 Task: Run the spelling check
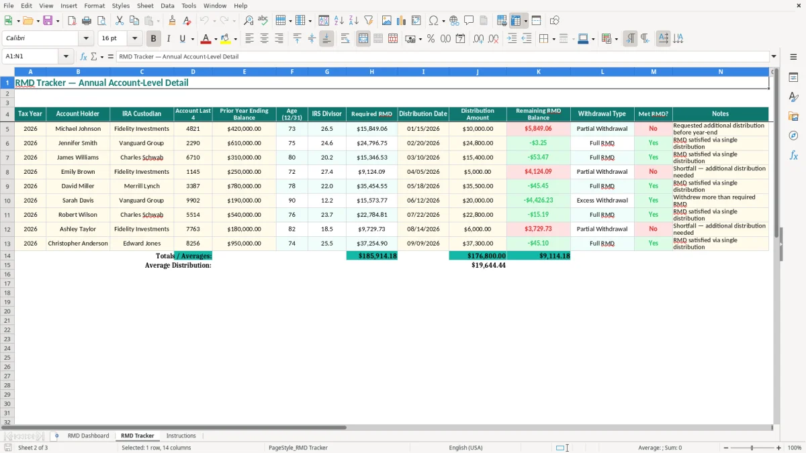pyautogui.click(x=263, y=21)
